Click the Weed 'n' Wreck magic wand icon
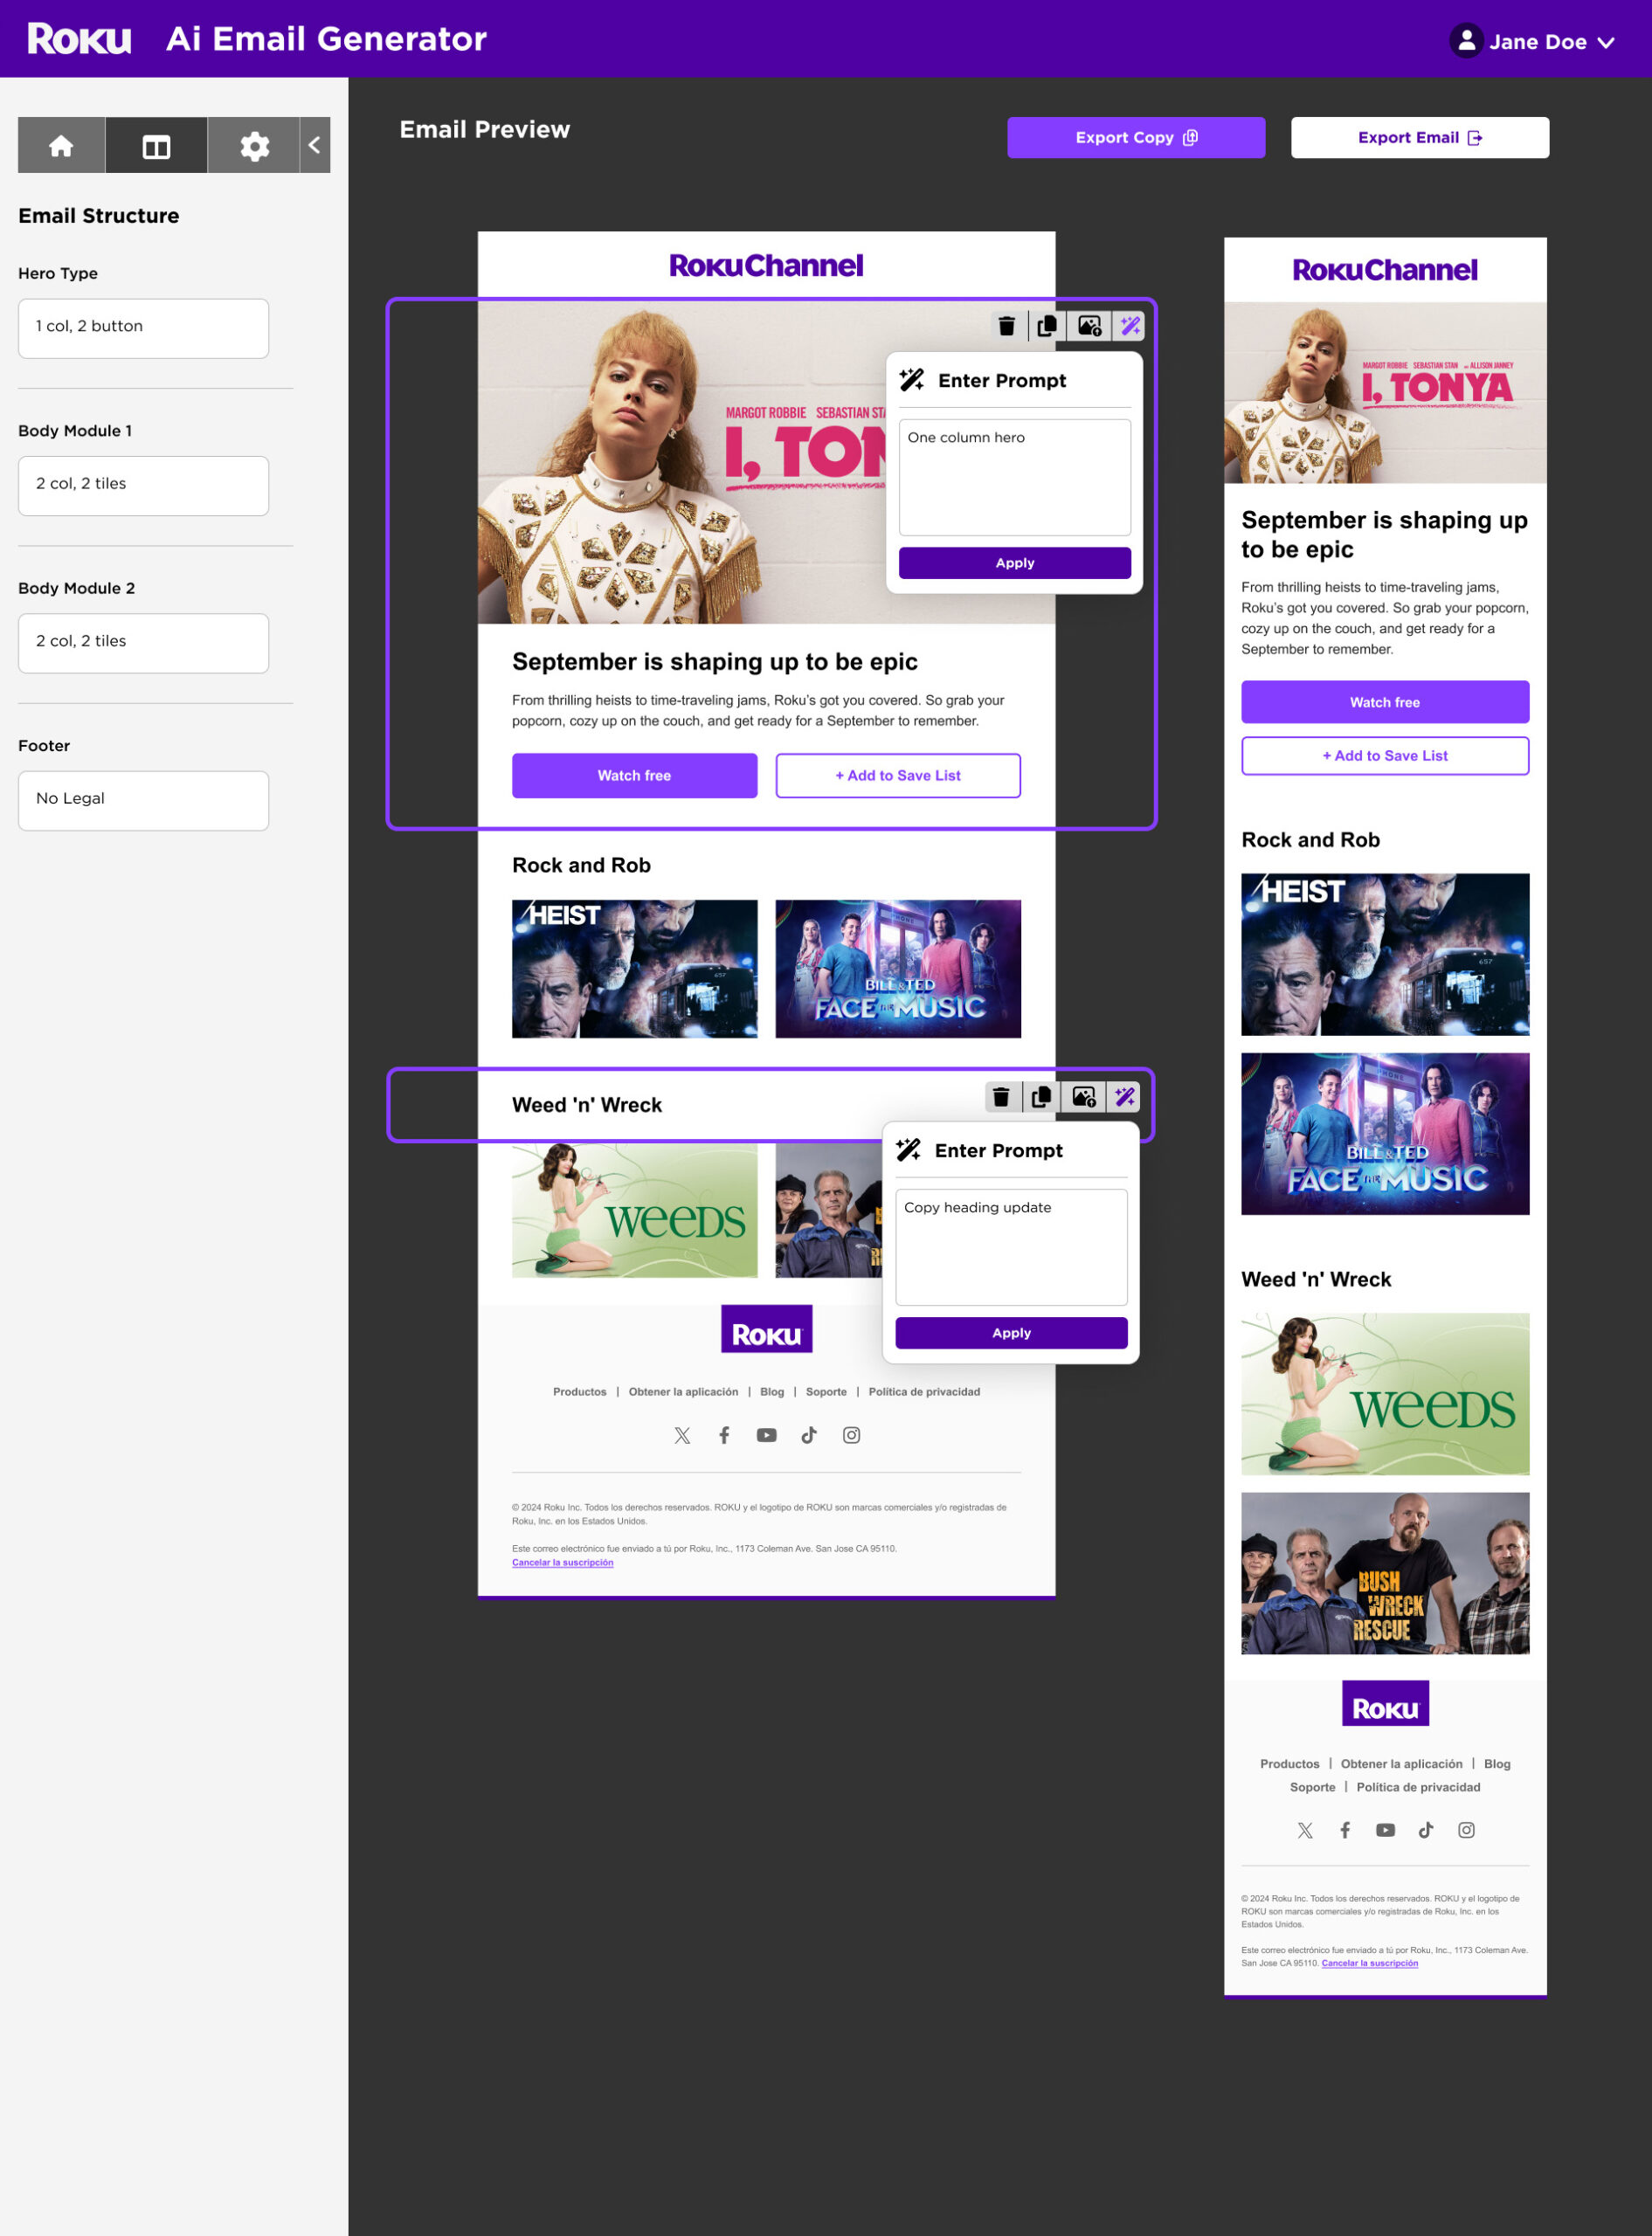 click(x=1125, y=1098)
